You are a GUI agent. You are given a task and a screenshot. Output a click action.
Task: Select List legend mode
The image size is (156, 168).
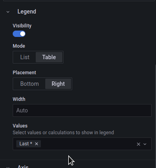point(25,57)
